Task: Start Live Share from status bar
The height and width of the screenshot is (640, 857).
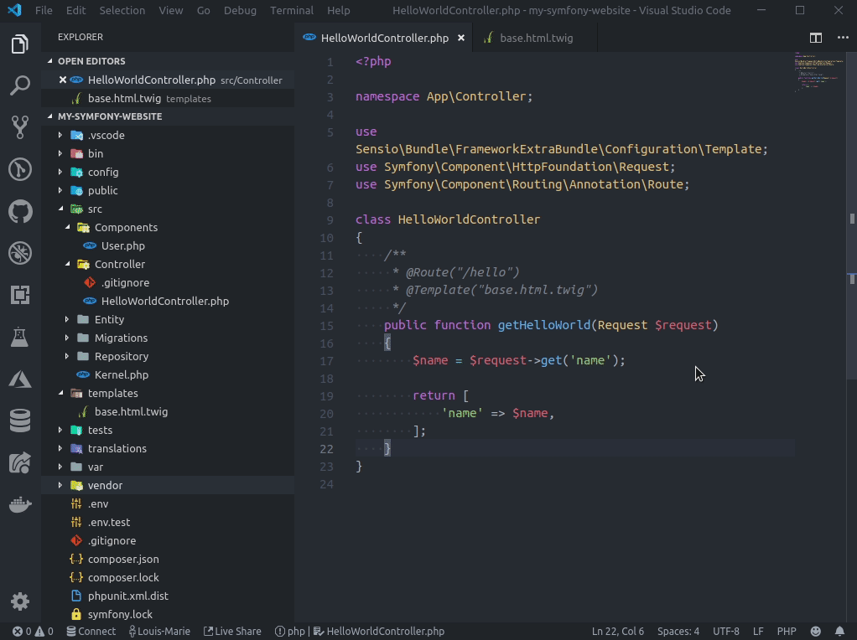Action: (x=232, y=632)
